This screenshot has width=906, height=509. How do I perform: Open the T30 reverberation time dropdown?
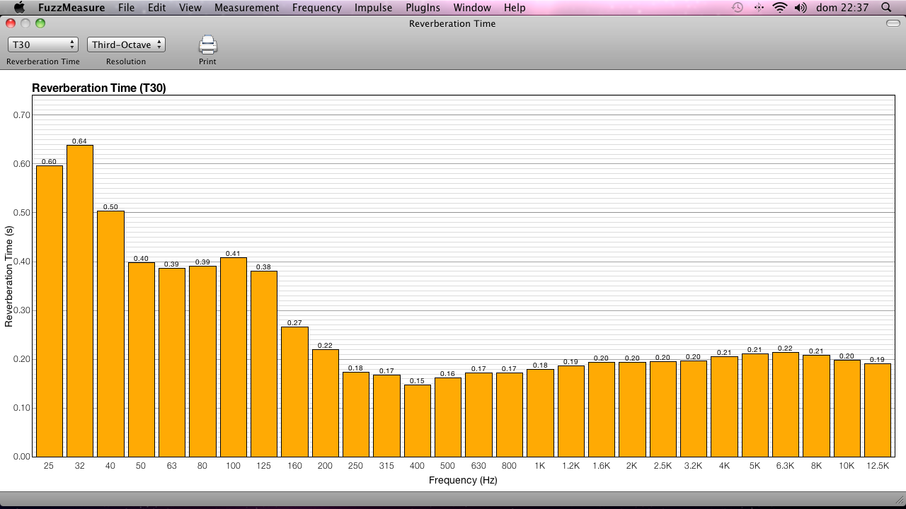42,45
